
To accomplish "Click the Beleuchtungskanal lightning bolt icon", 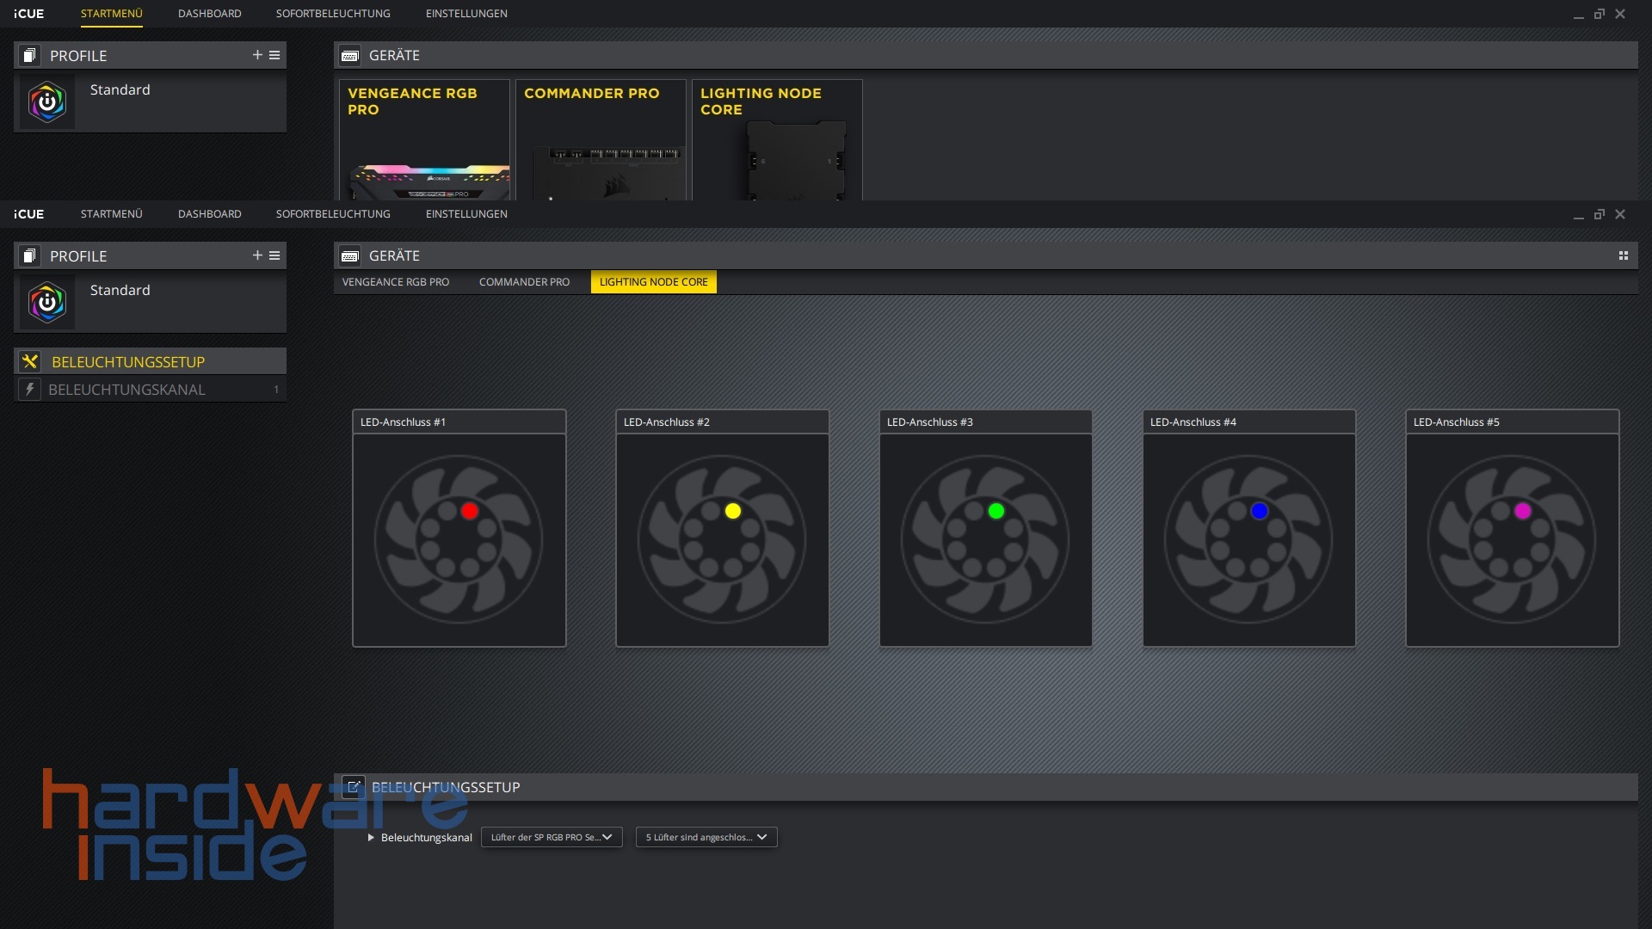I will (30, 390).
